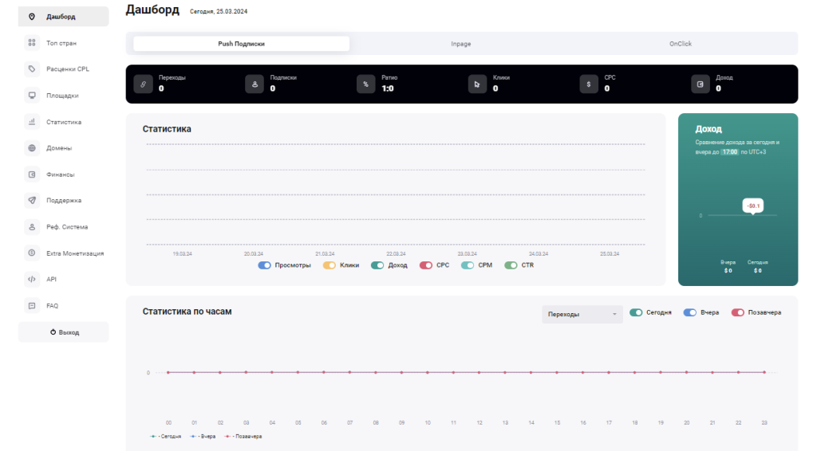The image size is (817, 451).
Task: Click the Финансы wallet icon
Action: [x=32, y=175]
